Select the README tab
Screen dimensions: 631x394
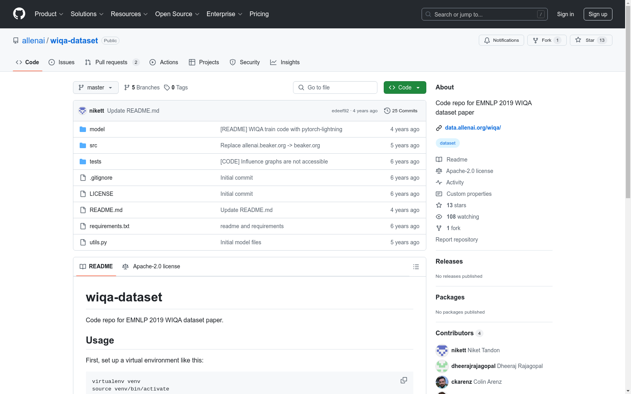pyautogui.click(x=96, y=266)
